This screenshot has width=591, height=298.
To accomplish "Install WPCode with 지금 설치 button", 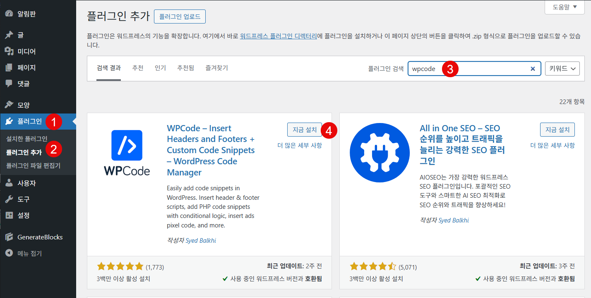I will 304,130.
